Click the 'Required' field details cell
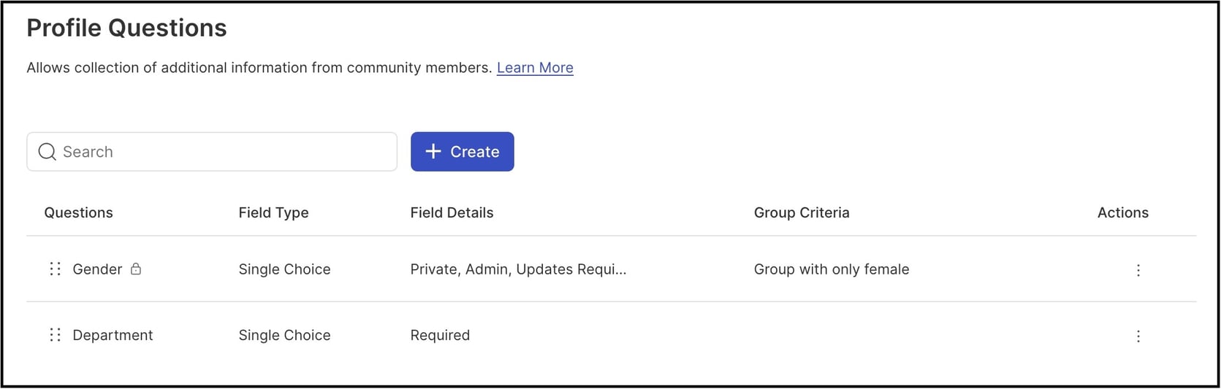 440,335
